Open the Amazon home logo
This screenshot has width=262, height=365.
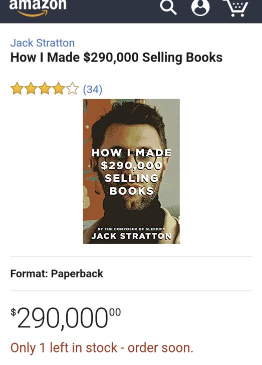point(38,8)
